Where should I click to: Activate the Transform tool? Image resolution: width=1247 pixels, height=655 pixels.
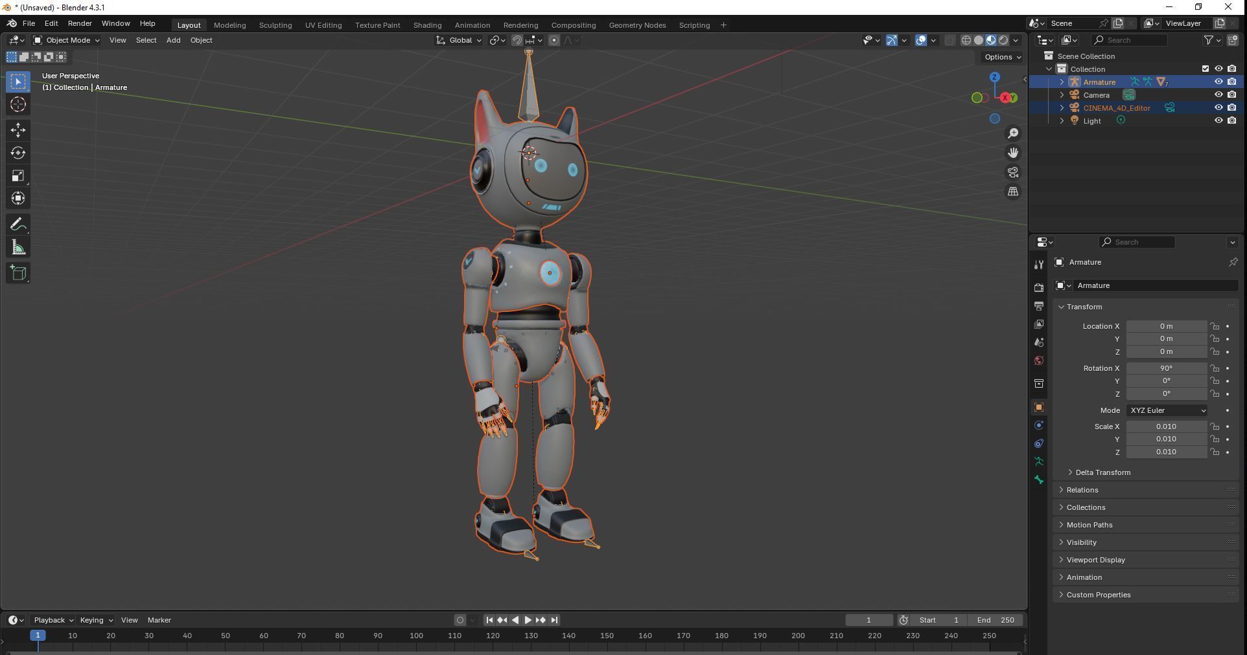point(18,198)
